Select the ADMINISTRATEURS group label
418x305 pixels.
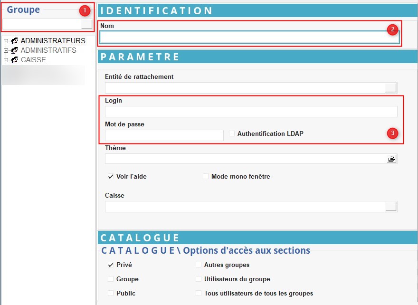53,41
